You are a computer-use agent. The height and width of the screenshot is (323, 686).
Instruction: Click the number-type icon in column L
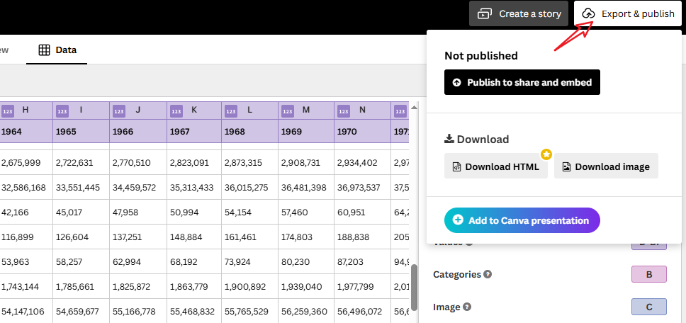point(230,110)
